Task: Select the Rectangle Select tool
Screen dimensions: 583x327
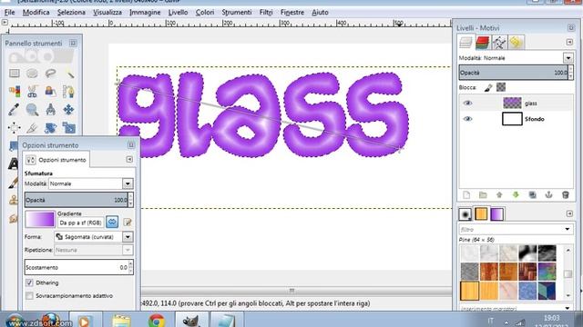Action: pyautogui.click(x=15, y=74)
